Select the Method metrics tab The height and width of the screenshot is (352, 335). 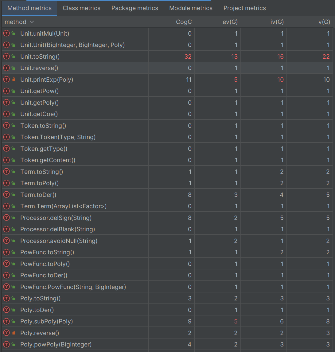point(29,8)
